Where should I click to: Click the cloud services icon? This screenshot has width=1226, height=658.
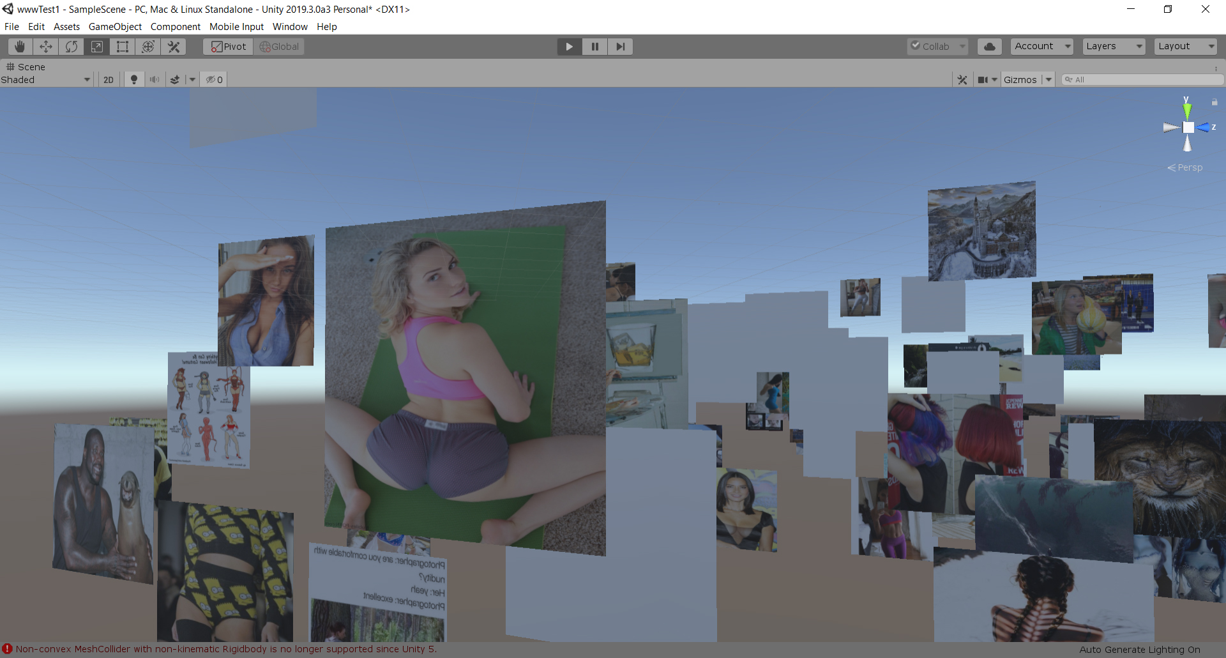pos(989,47)
